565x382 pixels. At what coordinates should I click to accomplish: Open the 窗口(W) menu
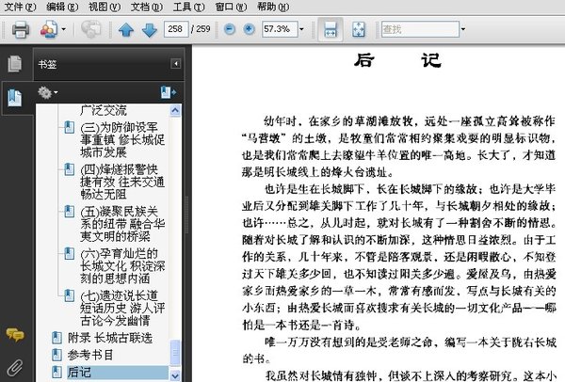(231, 7)
